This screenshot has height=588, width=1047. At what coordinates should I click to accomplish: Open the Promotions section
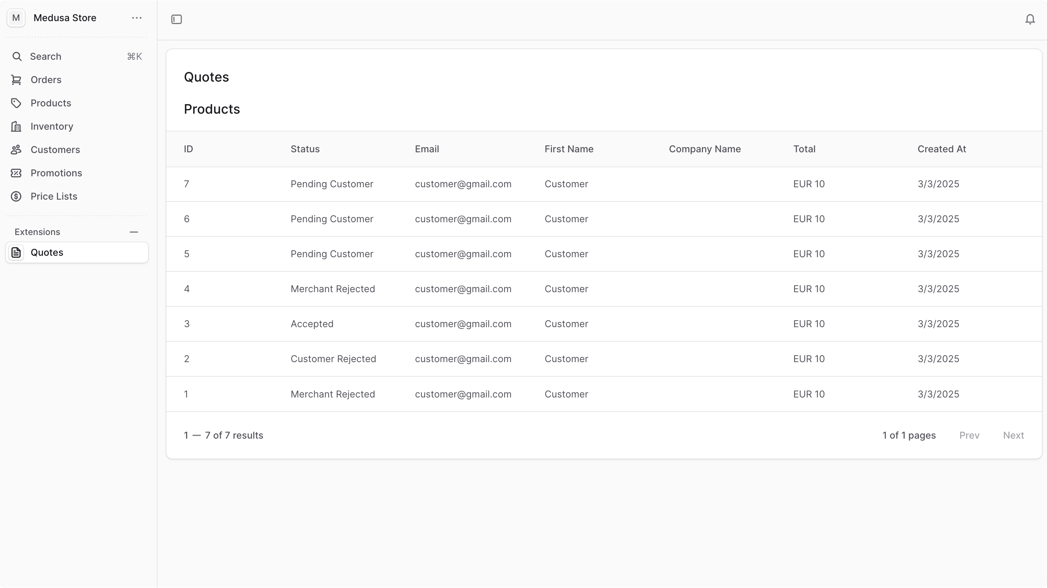point(57,173)
